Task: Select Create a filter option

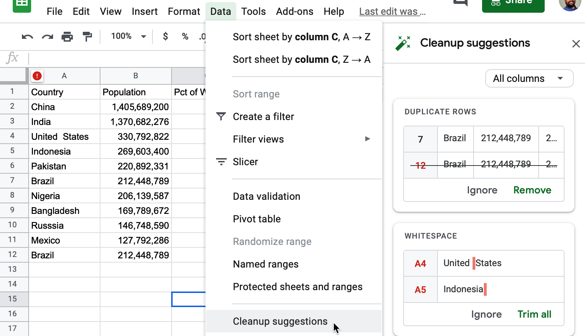Action: pyautogui.click(x=263, y=116)
